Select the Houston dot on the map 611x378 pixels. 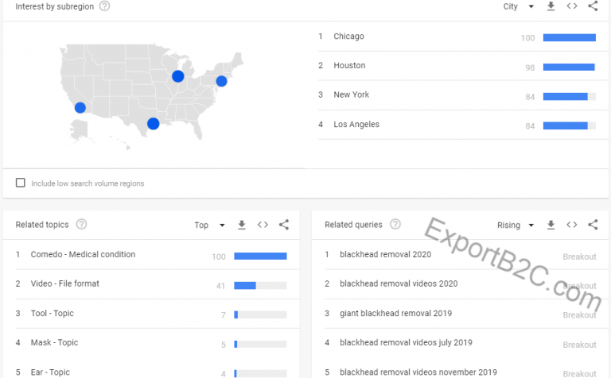pyautogui.click(x=153, y=124)
